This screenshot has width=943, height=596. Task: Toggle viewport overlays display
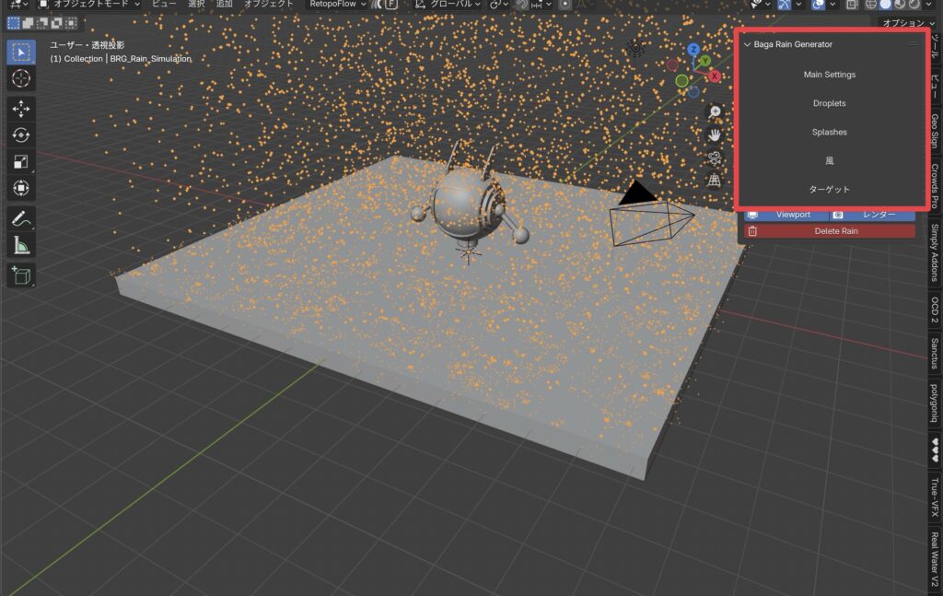[x=818, y=5]
